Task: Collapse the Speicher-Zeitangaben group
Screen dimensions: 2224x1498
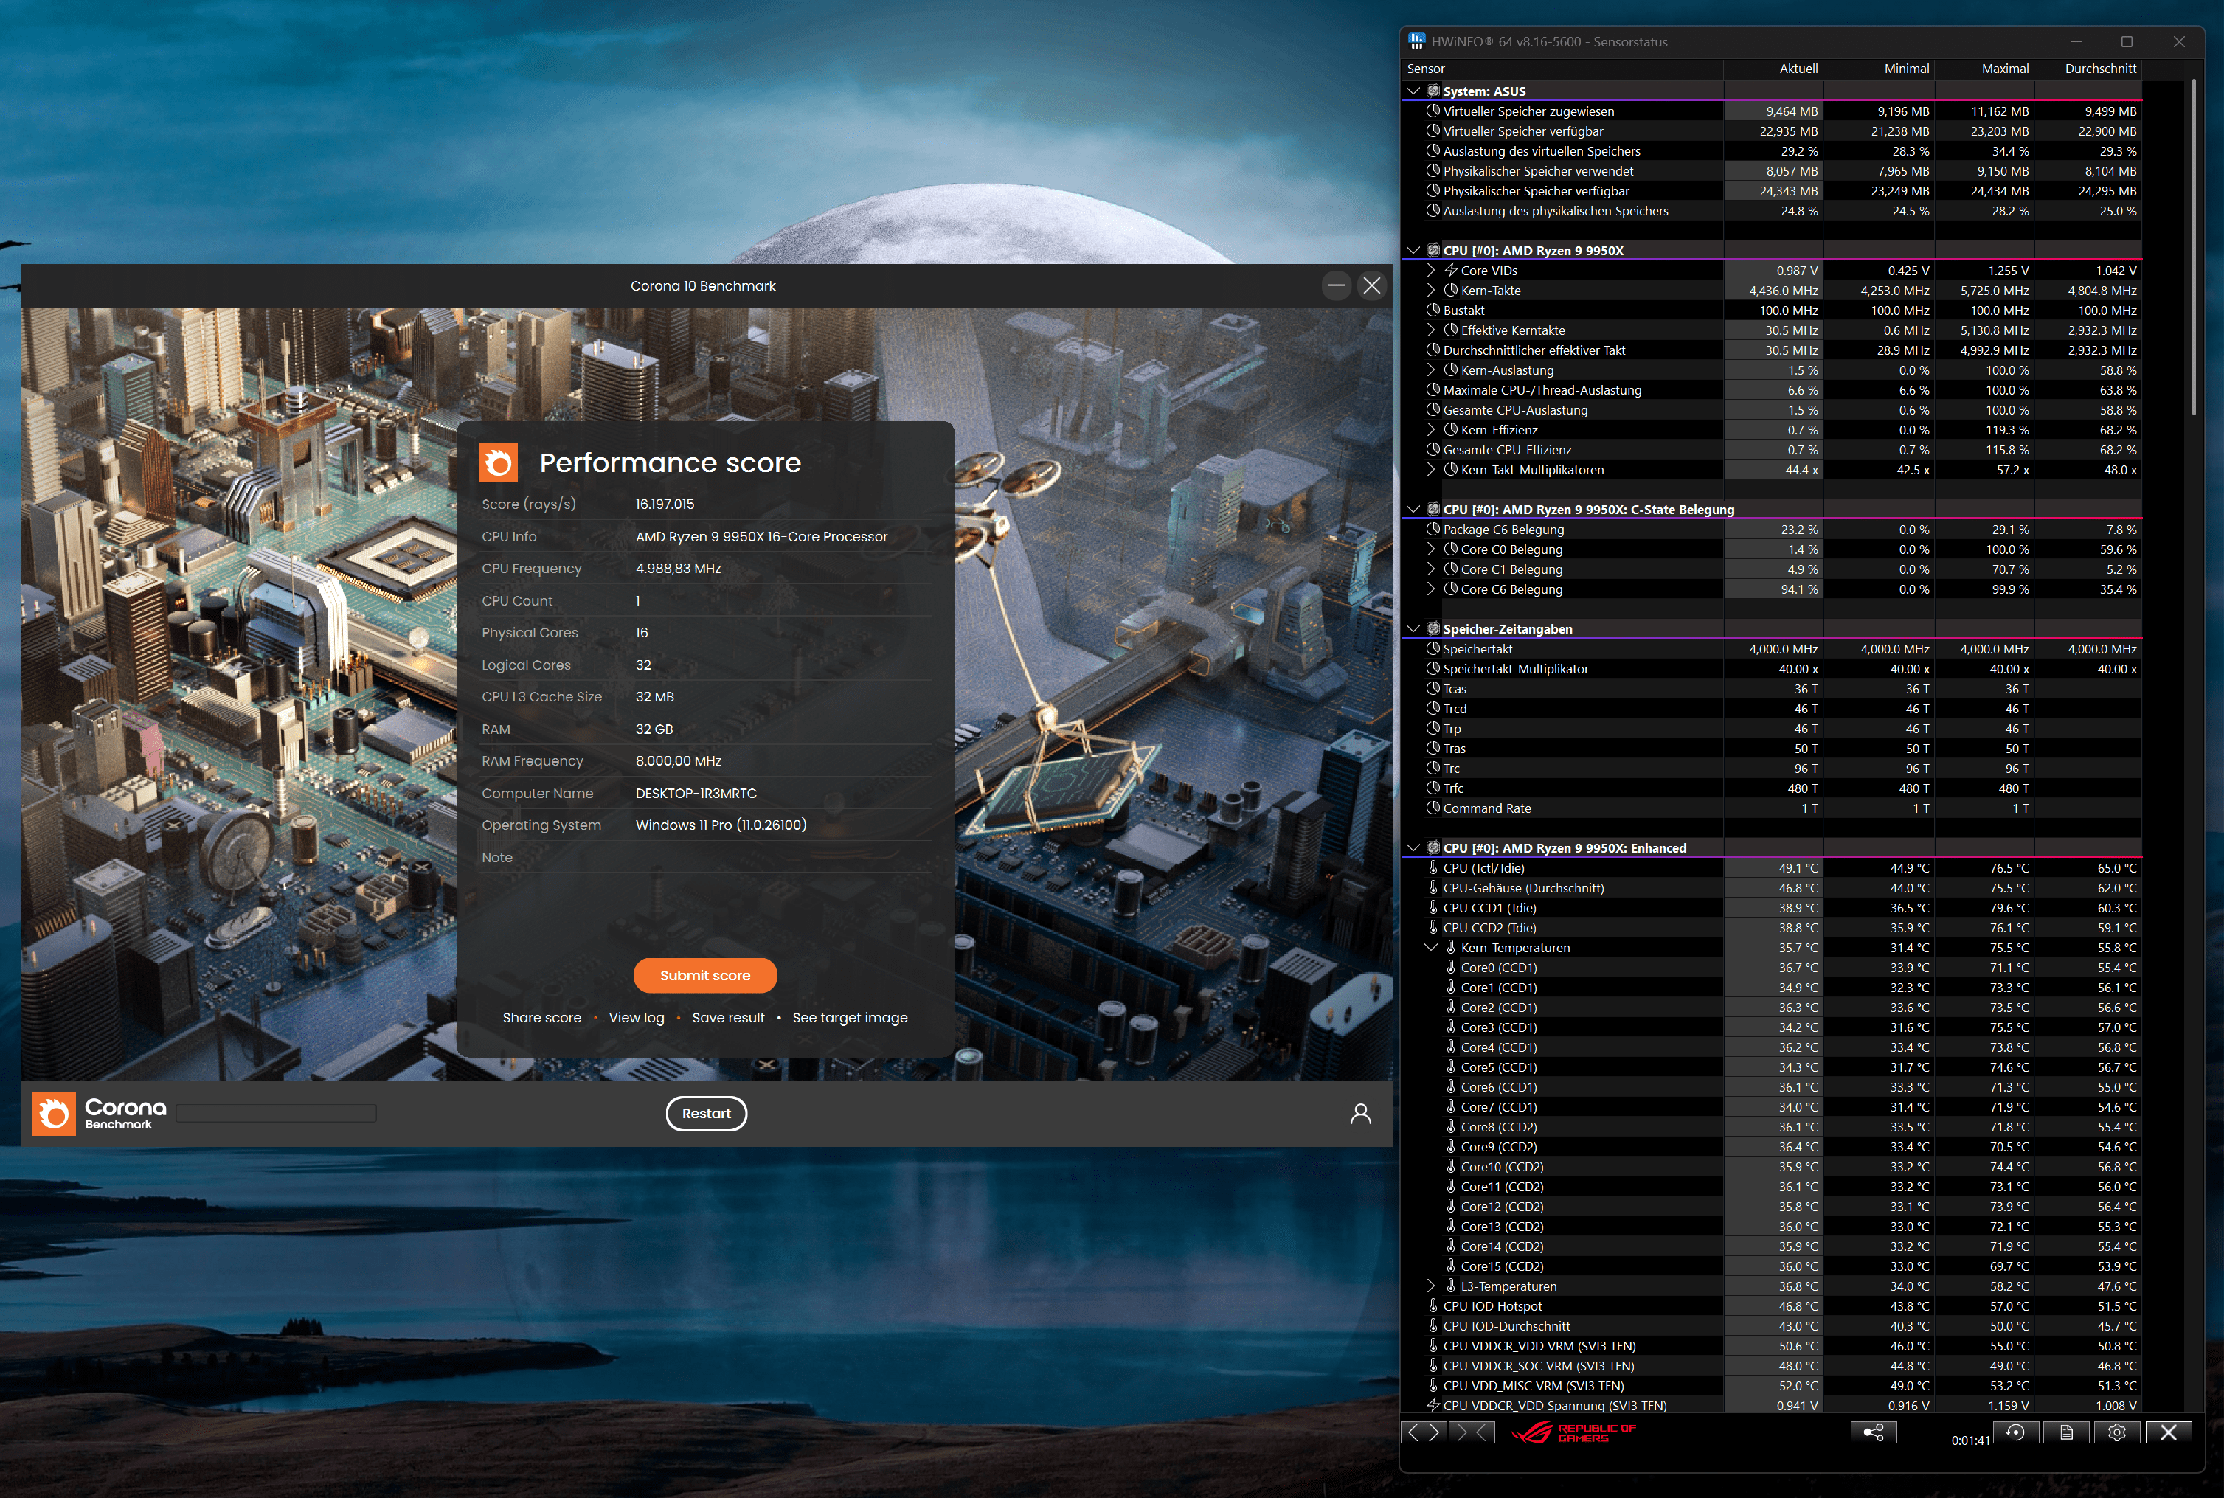Action: pos(1413,628)
